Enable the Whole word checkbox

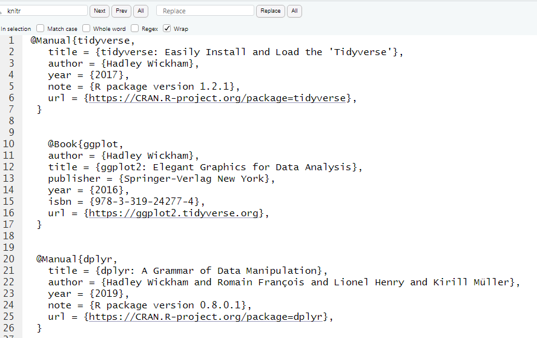click(x=87, y=28)
